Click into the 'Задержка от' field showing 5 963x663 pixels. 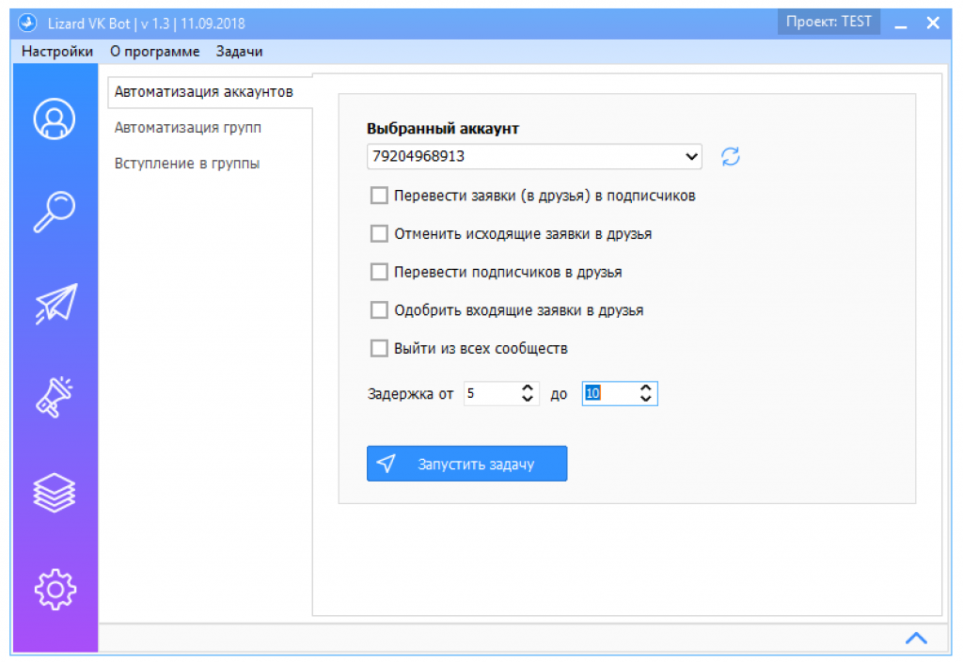(491, 393)
